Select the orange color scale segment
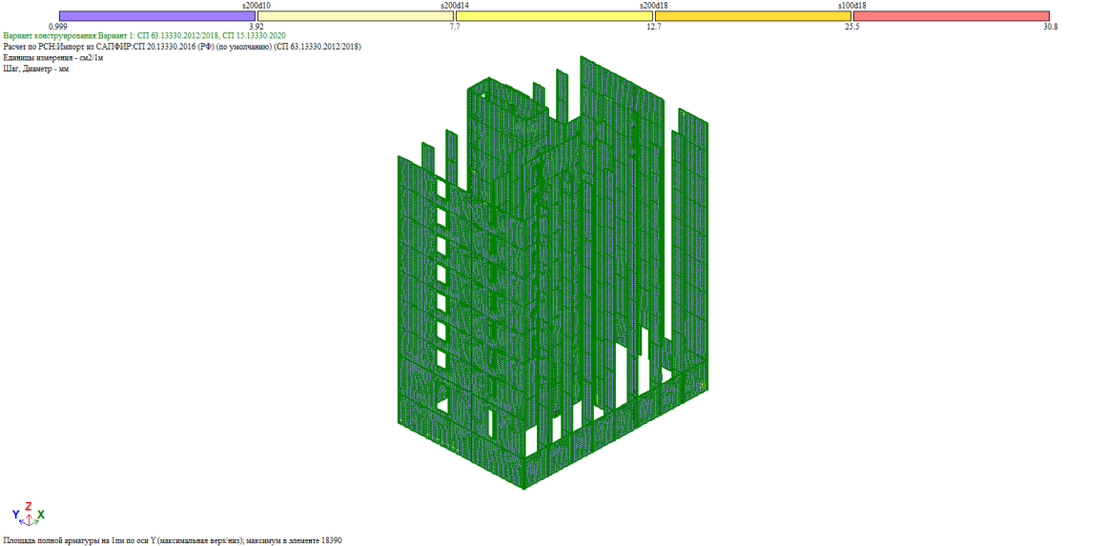 point(752,16)
